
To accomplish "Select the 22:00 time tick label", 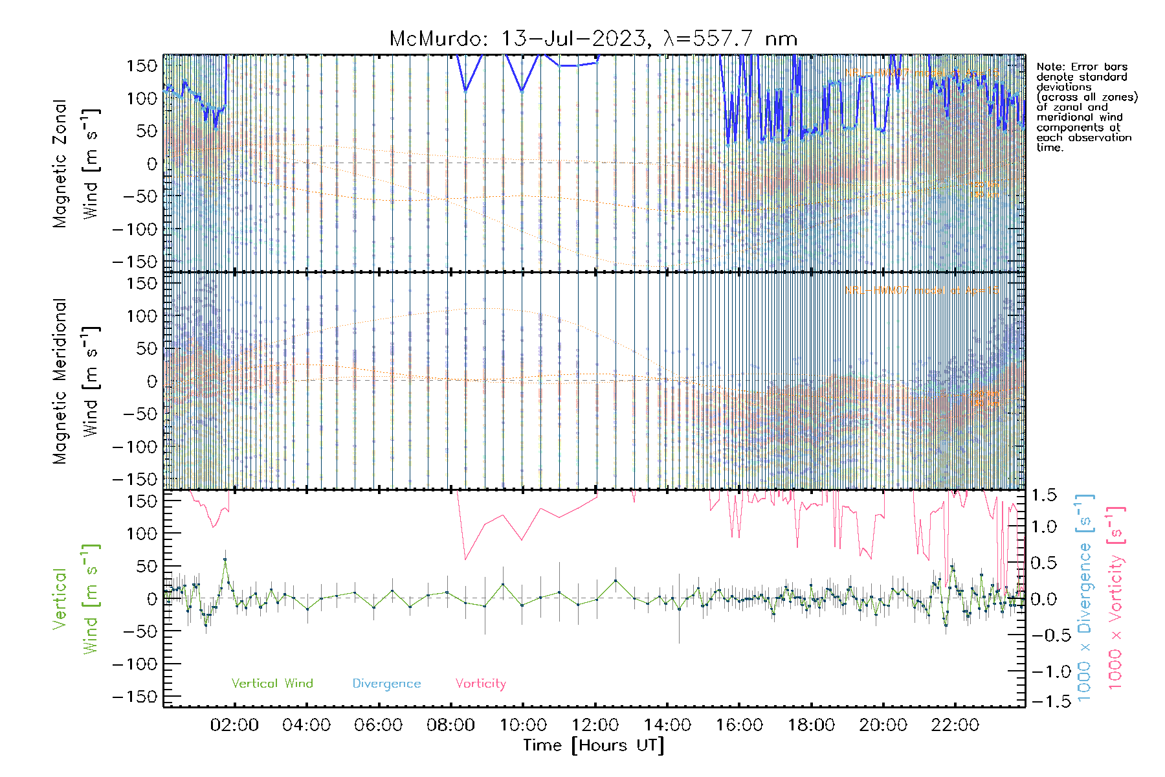I will tap(955, 725).
